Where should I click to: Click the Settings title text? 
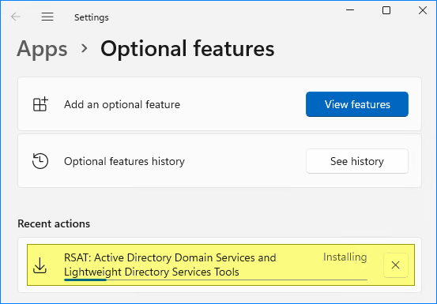92,17
